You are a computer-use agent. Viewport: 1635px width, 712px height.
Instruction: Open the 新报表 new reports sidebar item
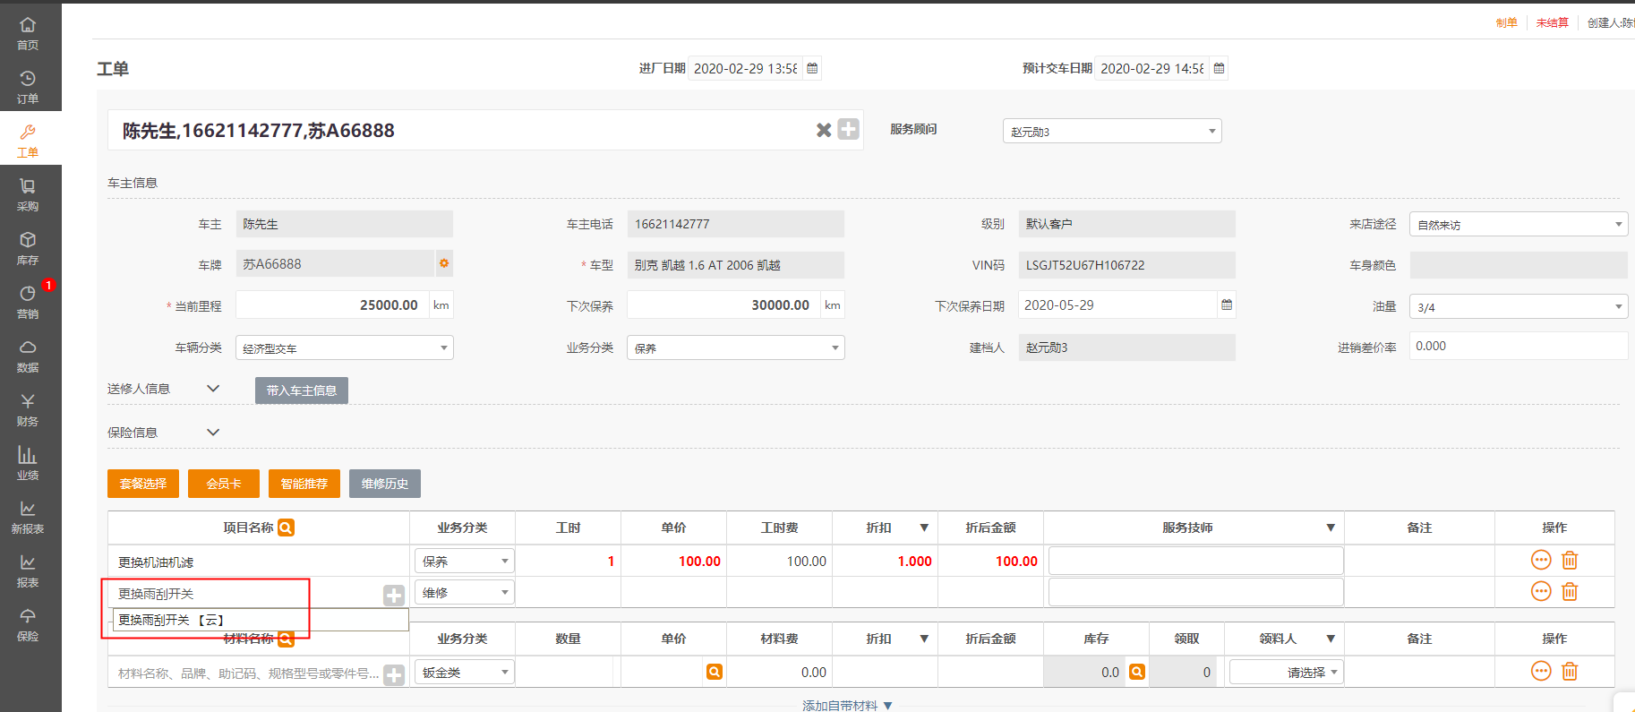[28, 517]
